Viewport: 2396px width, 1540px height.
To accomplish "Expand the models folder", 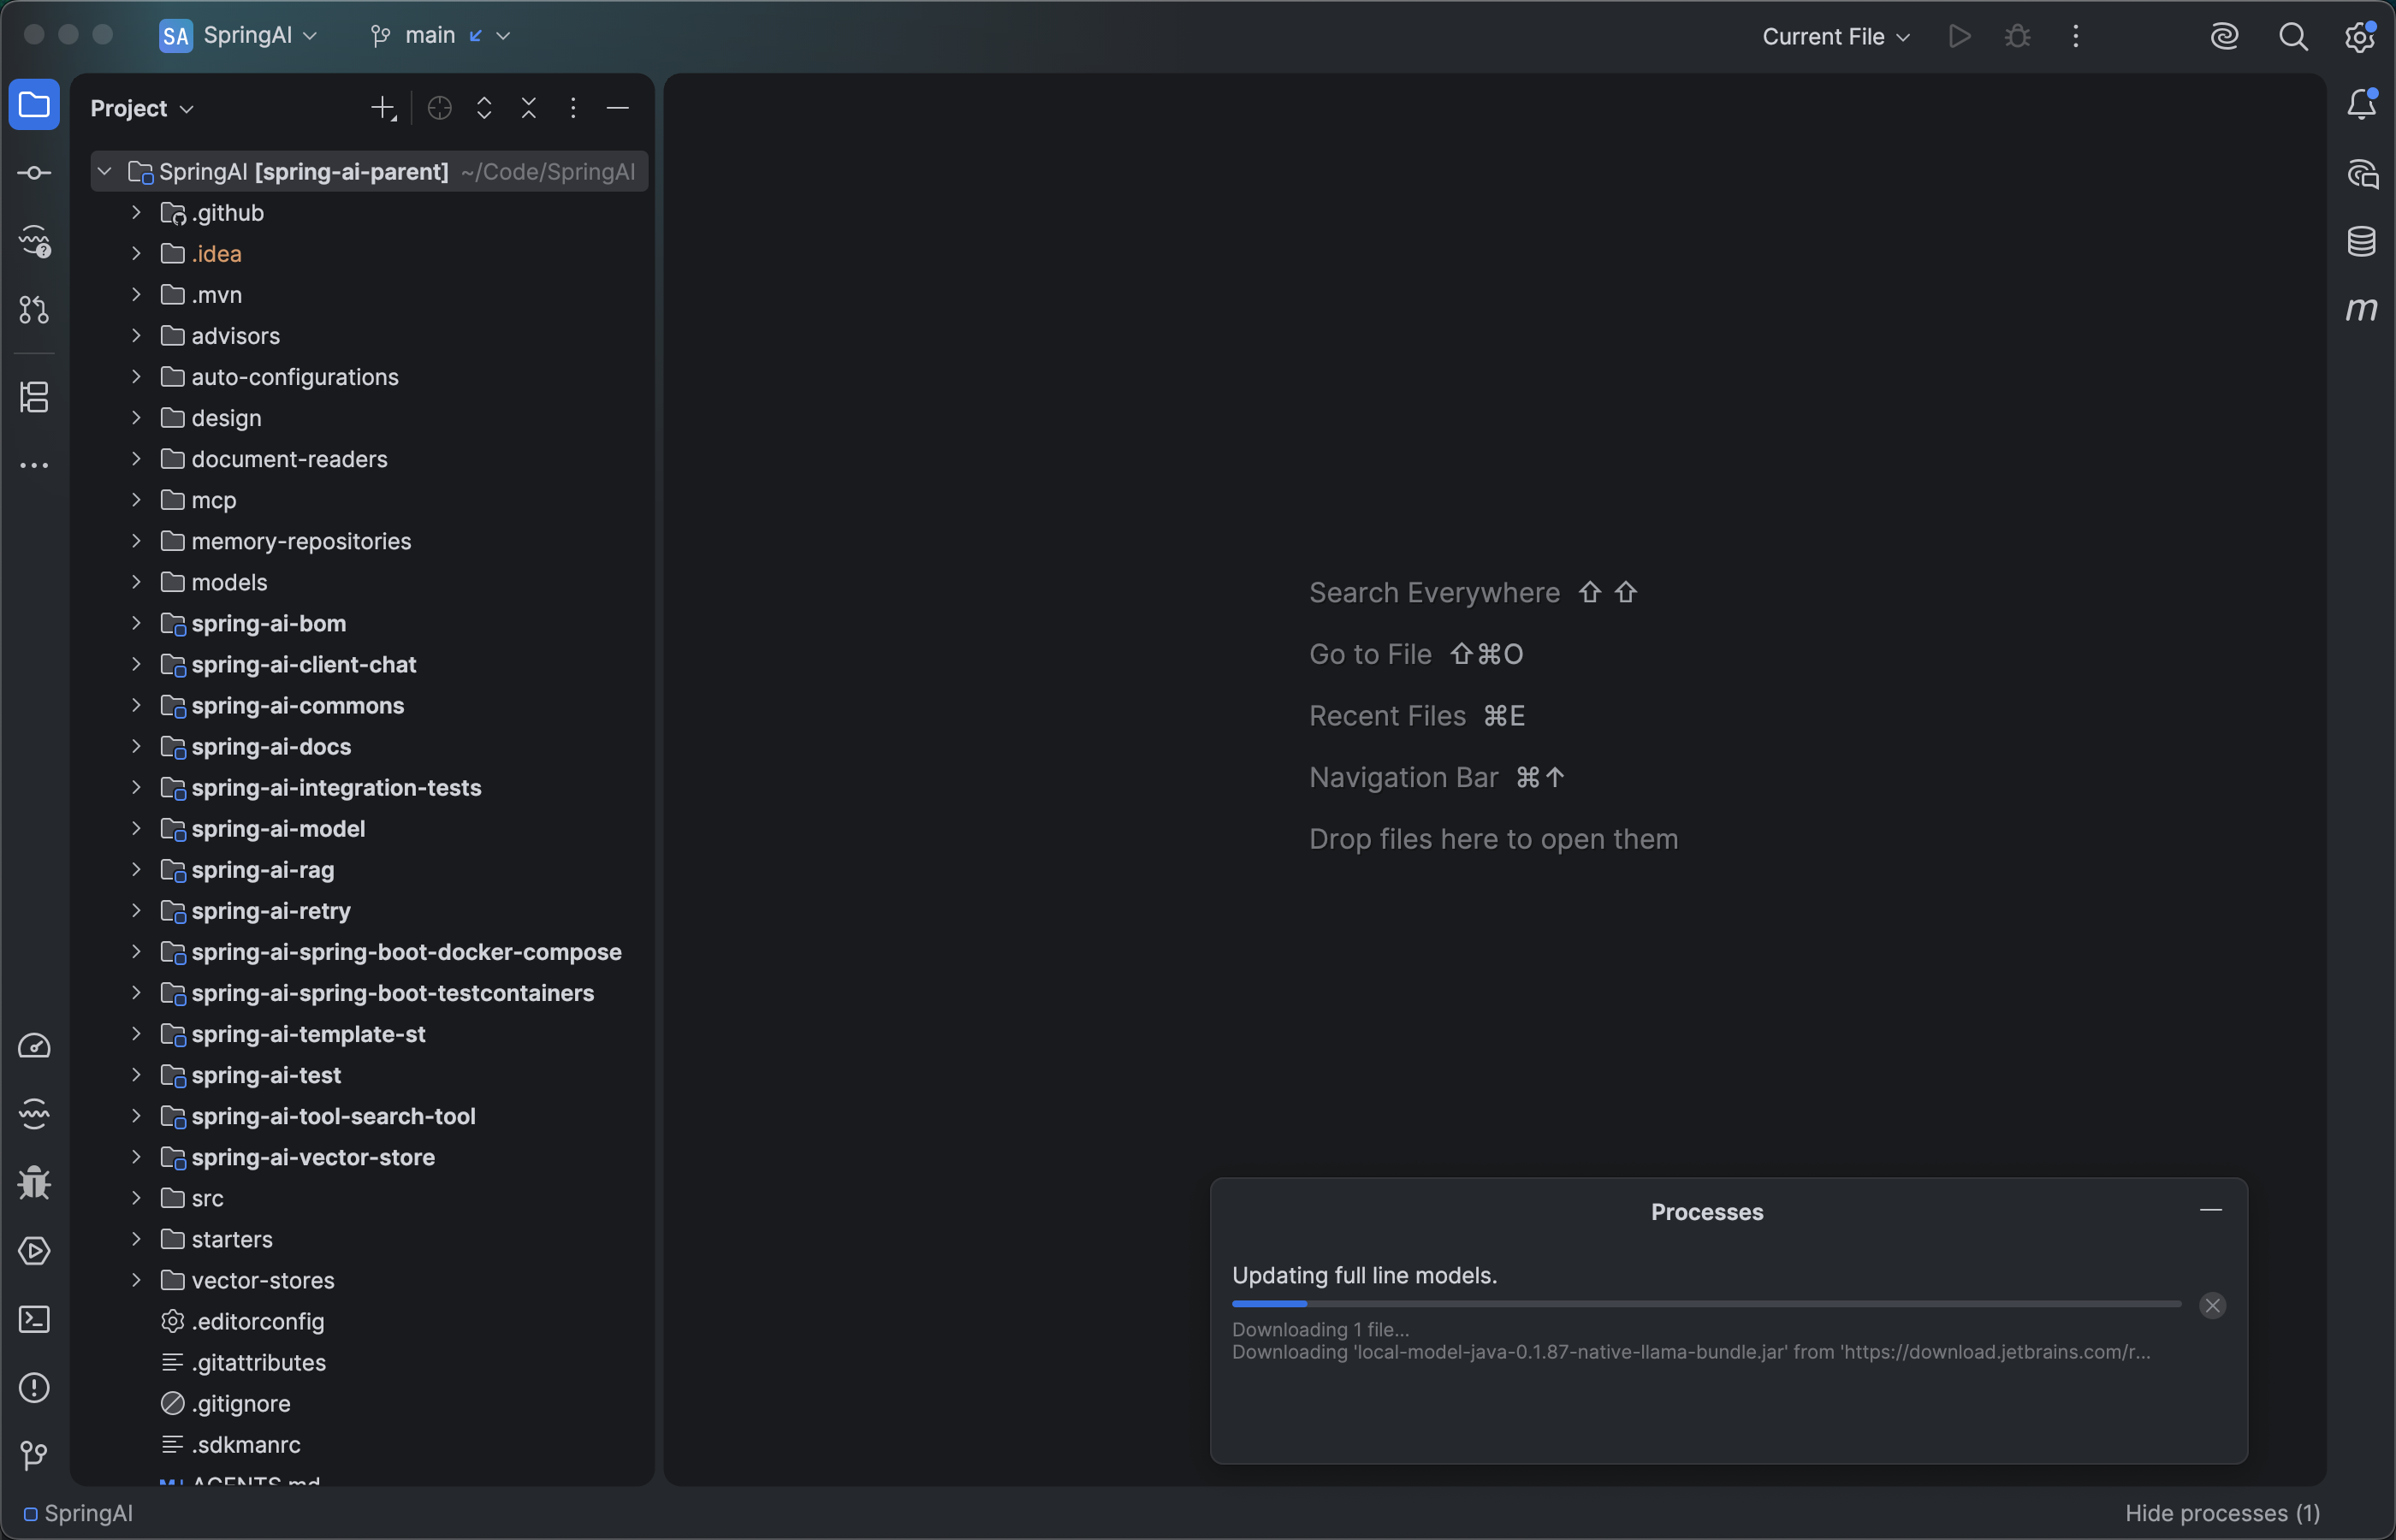I will click(x=136, y=582).
